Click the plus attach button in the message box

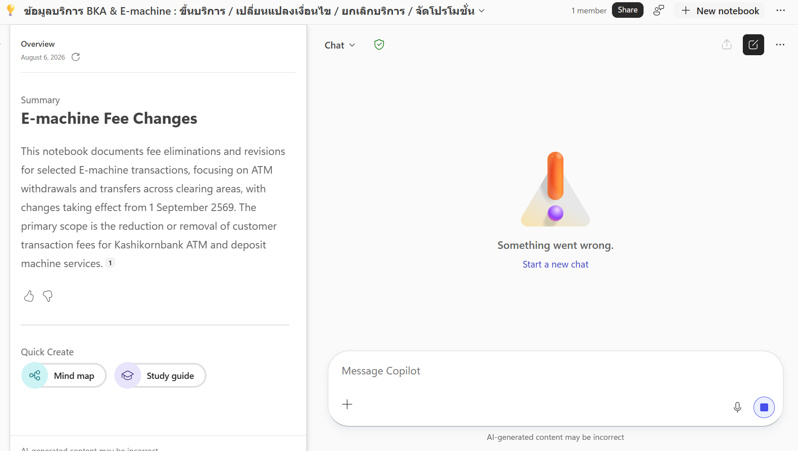[347, 404]
